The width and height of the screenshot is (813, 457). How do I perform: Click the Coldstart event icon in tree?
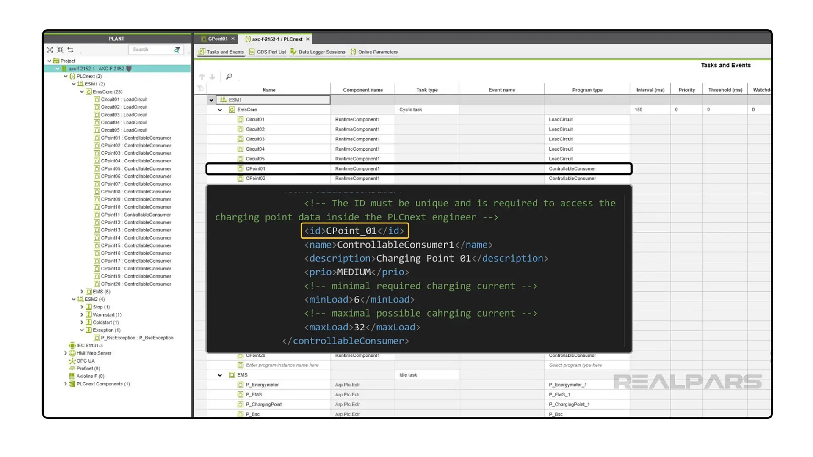[x=88, y=322]
